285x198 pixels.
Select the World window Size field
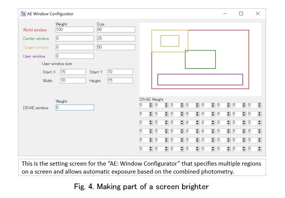[115, 30]
